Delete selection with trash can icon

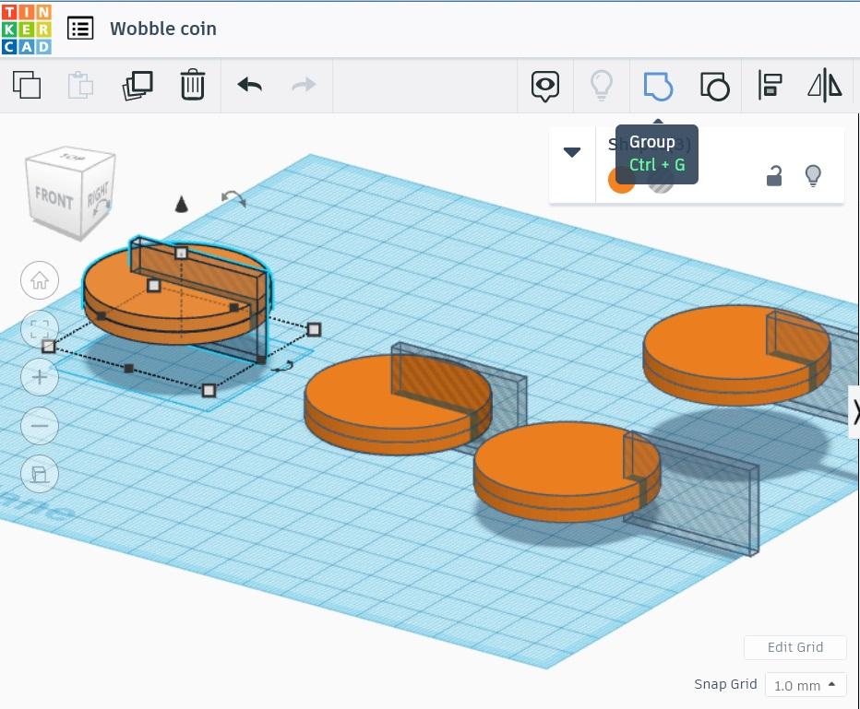tap(193, 85)
